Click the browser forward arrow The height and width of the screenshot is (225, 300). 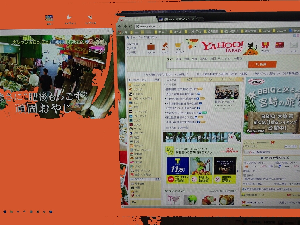pos(125,27)
